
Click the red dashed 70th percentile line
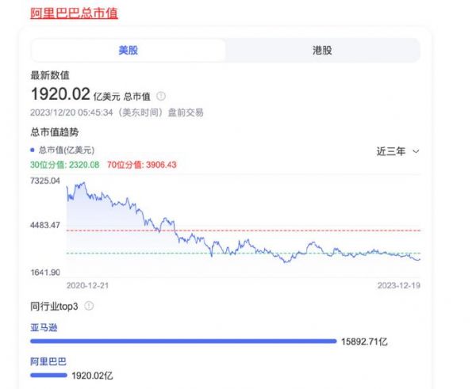click(x=317, y=231)
